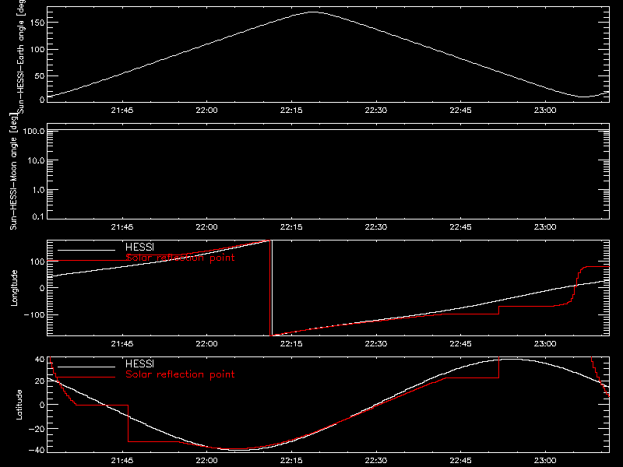Click 22:00 under the Moon angle plot
The width and height of the screenshot is (623, 467).
206,227
